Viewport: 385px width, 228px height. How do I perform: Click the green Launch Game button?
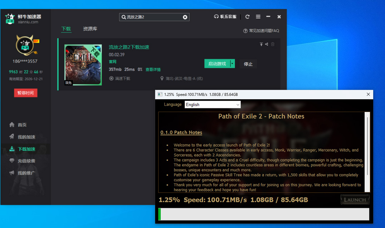(x=217, y=64)
